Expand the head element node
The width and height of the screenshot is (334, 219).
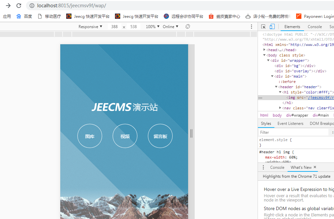pyautogui.click(x=264, y=50)
